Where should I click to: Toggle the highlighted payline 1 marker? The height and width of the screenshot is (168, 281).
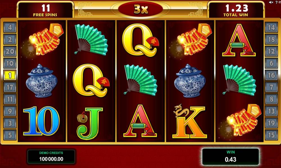click(10, 75)
